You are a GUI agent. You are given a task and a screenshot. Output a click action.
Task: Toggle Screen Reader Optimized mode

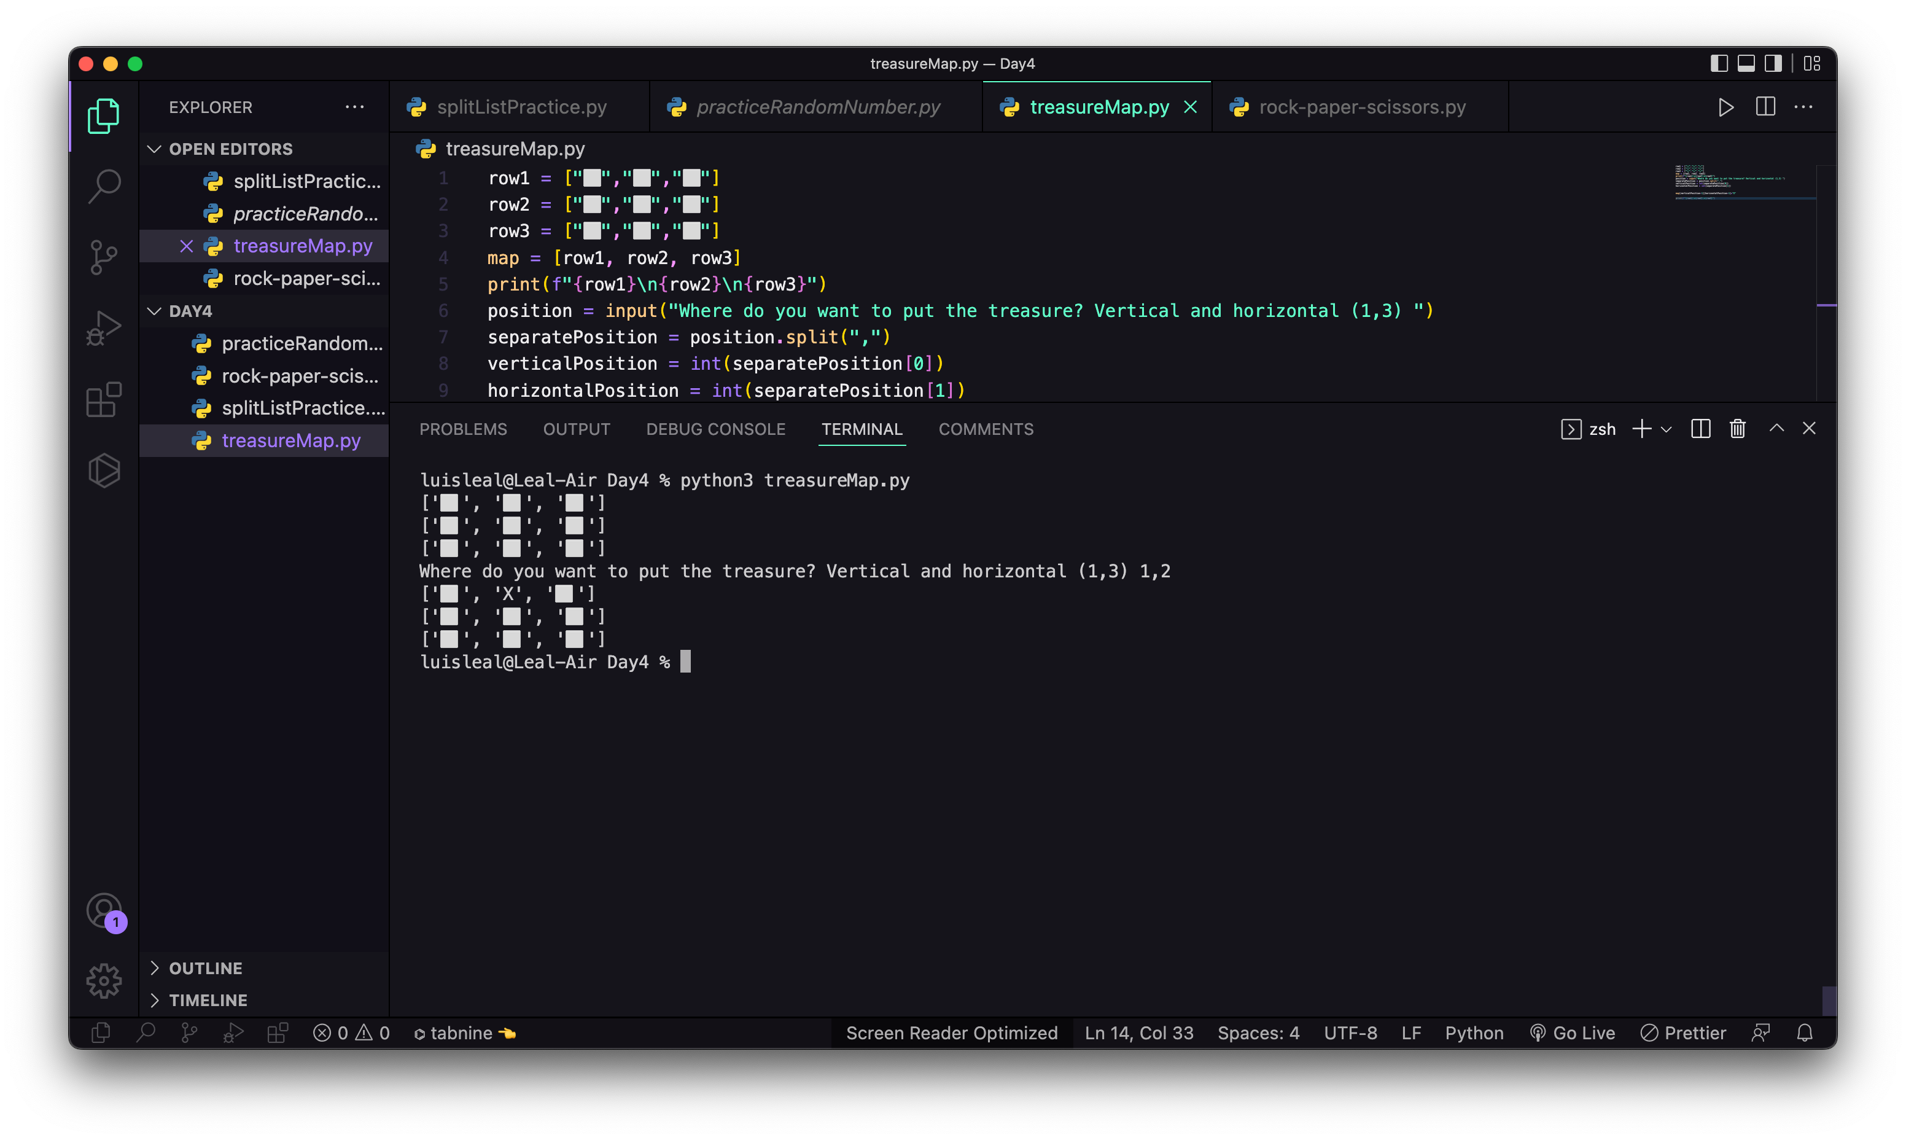[x=952, y=1033]
